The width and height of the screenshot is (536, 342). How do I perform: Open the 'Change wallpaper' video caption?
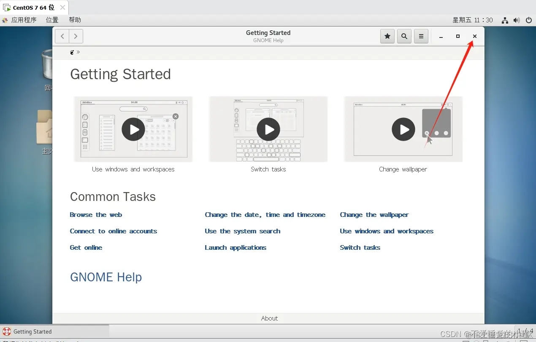point(403,169)
